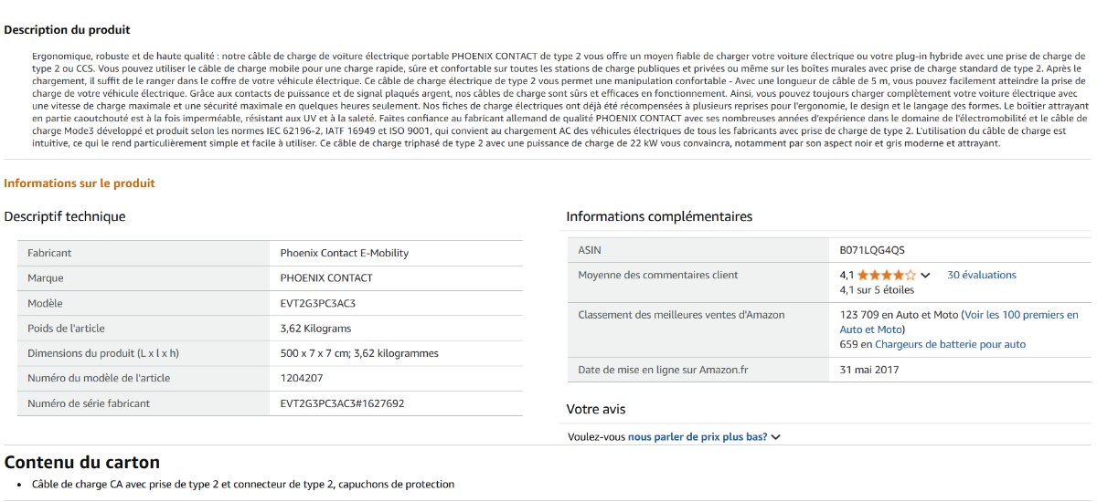
Task: Click the Description du produit heading
Action: tap(67, 30)
